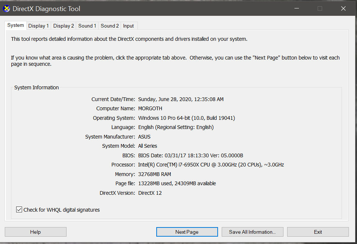357x244 pixels.
Task: Switch to the Sound 1 tab
Action: [87, 26]
